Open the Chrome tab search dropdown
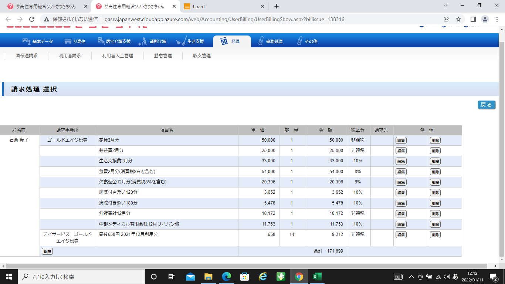 (x=445, y=6)
